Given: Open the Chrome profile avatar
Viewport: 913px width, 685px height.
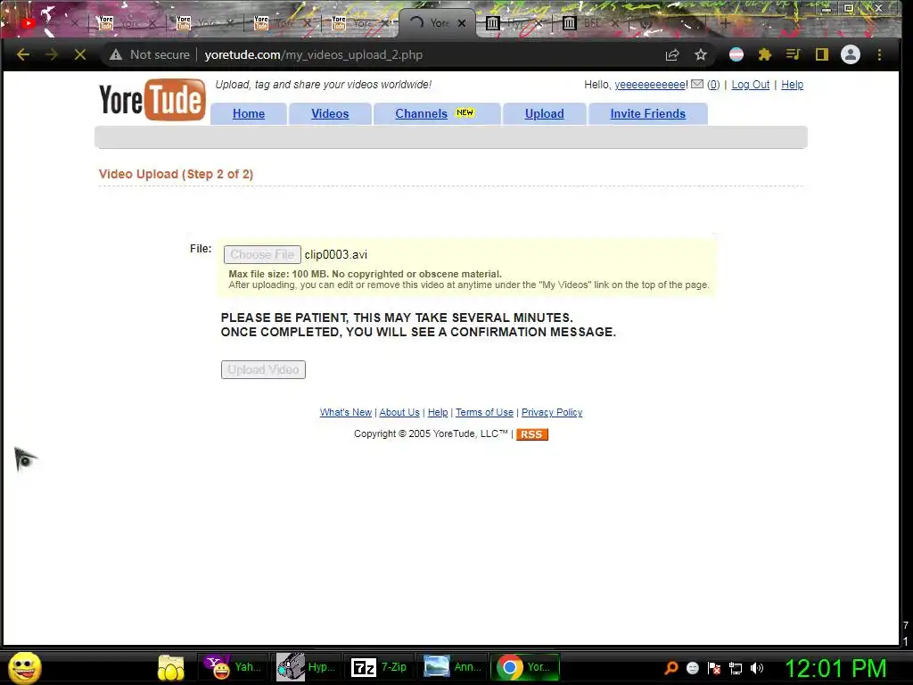Looking at the screenshot, I should point(850,54).
